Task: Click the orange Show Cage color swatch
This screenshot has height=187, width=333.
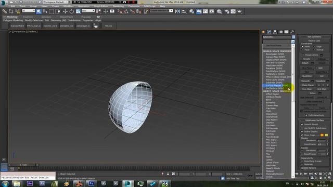Action: (322, 135)
